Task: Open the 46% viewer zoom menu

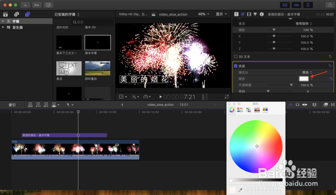Action: [x=203, y=14]
